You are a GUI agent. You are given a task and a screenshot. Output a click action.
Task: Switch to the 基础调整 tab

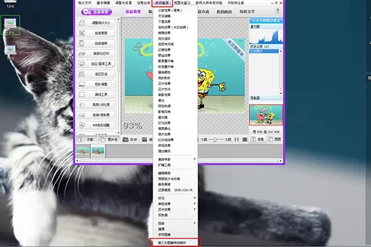[x=133, y=12]
